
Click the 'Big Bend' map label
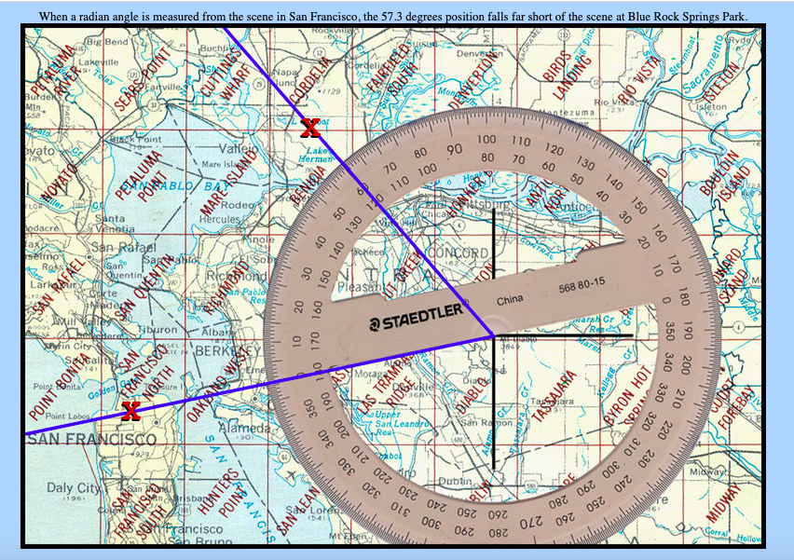107,42
